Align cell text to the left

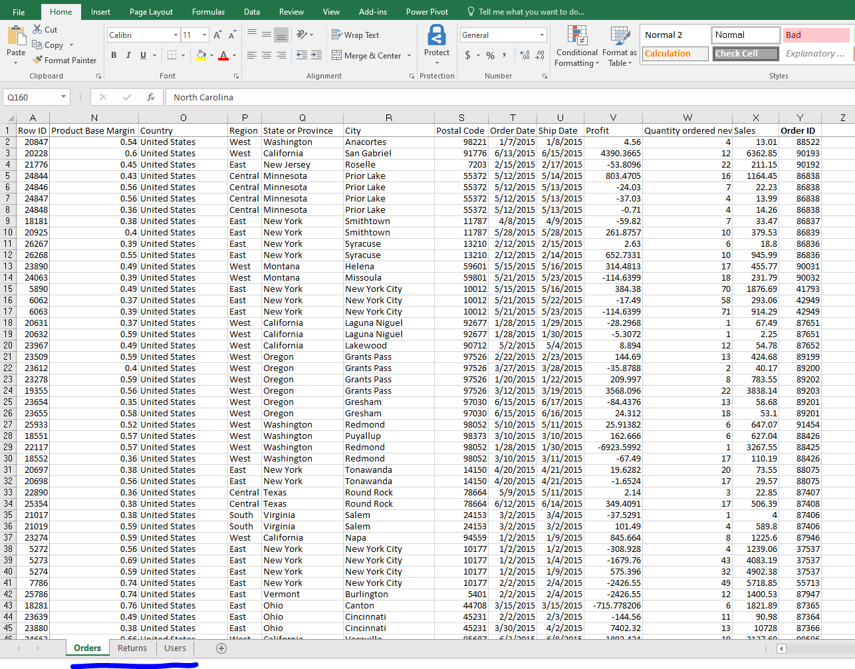pos(252,55)
